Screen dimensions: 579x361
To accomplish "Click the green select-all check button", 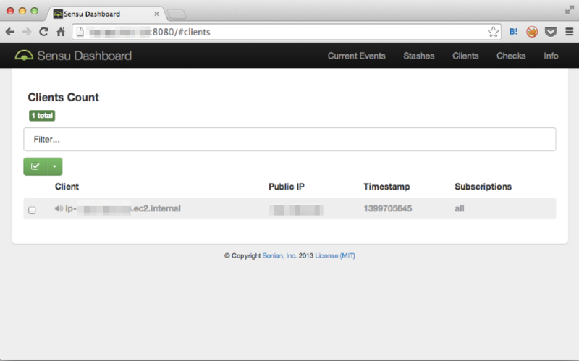I will (35, 166).
